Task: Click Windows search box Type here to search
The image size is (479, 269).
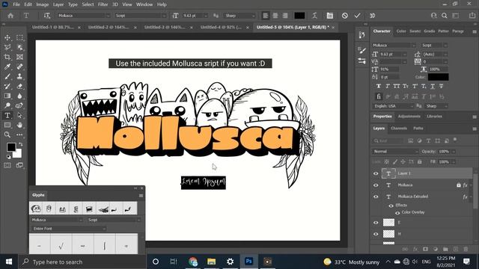Action: [82, 262]
